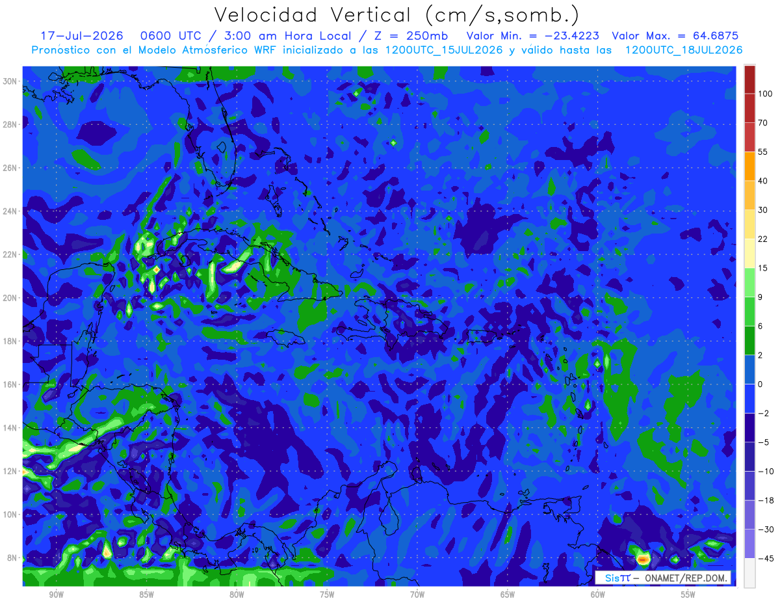Pick the swatch between -18 and -10
780x603 pixels.
click(749, 485)
